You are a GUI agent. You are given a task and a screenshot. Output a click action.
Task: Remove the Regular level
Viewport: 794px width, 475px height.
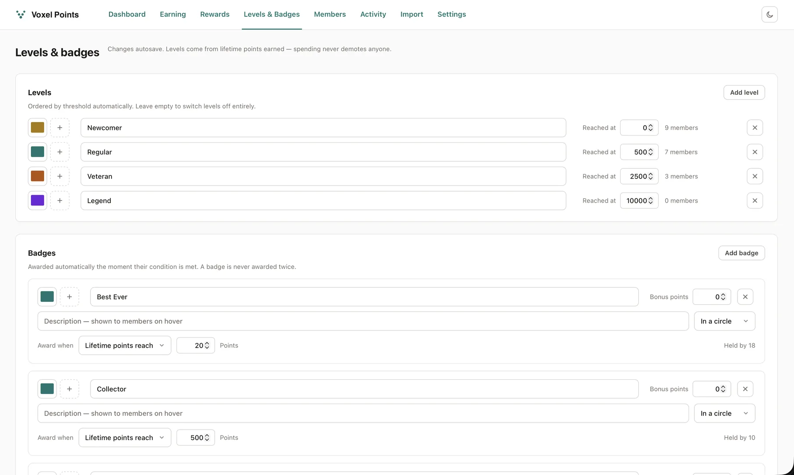(755, 152)
